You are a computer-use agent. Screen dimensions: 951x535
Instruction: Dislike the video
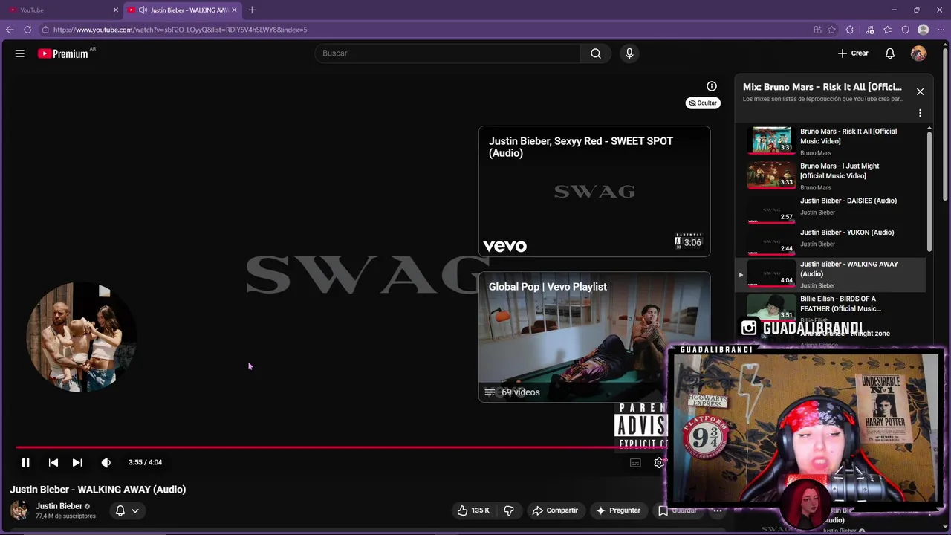coord(509,510)
